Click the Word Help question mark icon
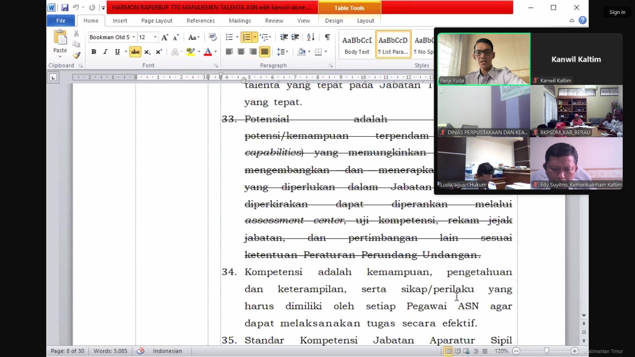 tap(583, 20)
